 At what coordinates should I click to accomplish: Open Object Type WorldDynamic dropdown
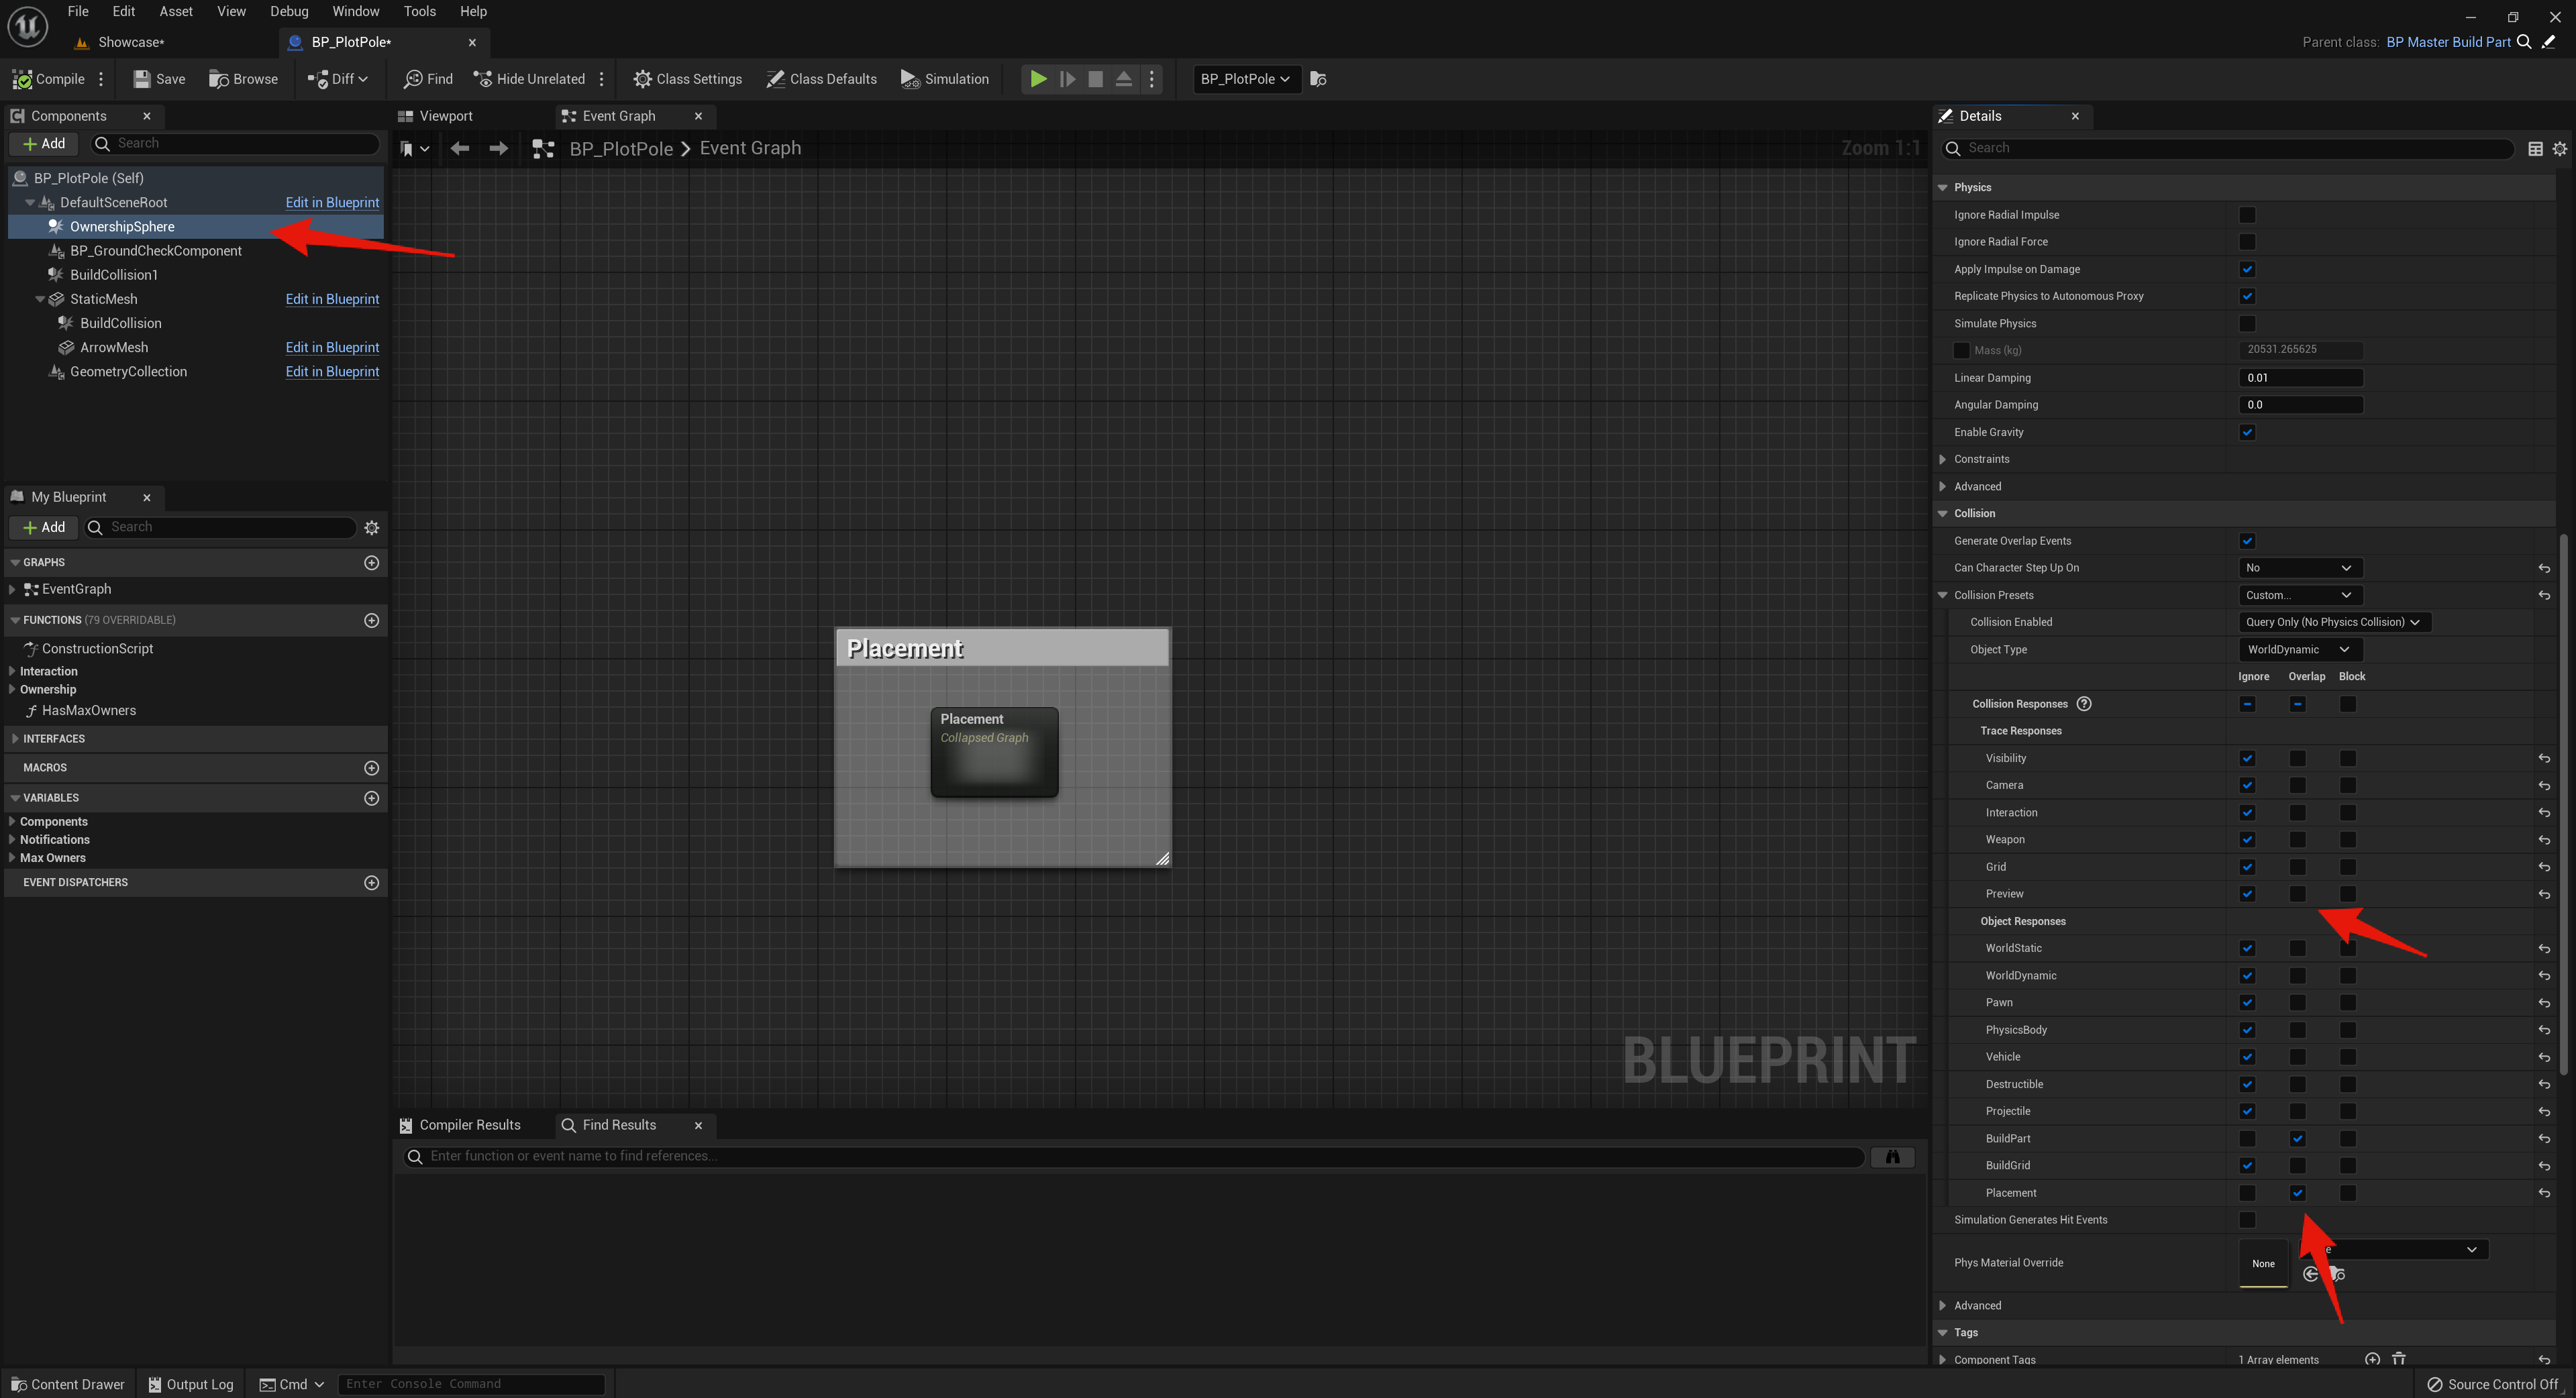[2299, 649]
